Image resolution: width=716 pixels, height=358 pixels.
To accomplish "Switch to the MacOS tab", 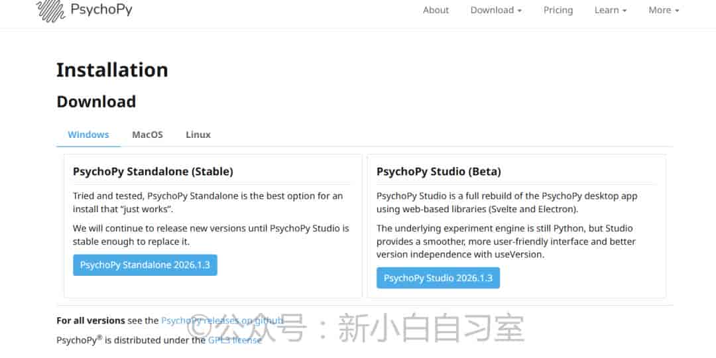I will coord(147,135).
